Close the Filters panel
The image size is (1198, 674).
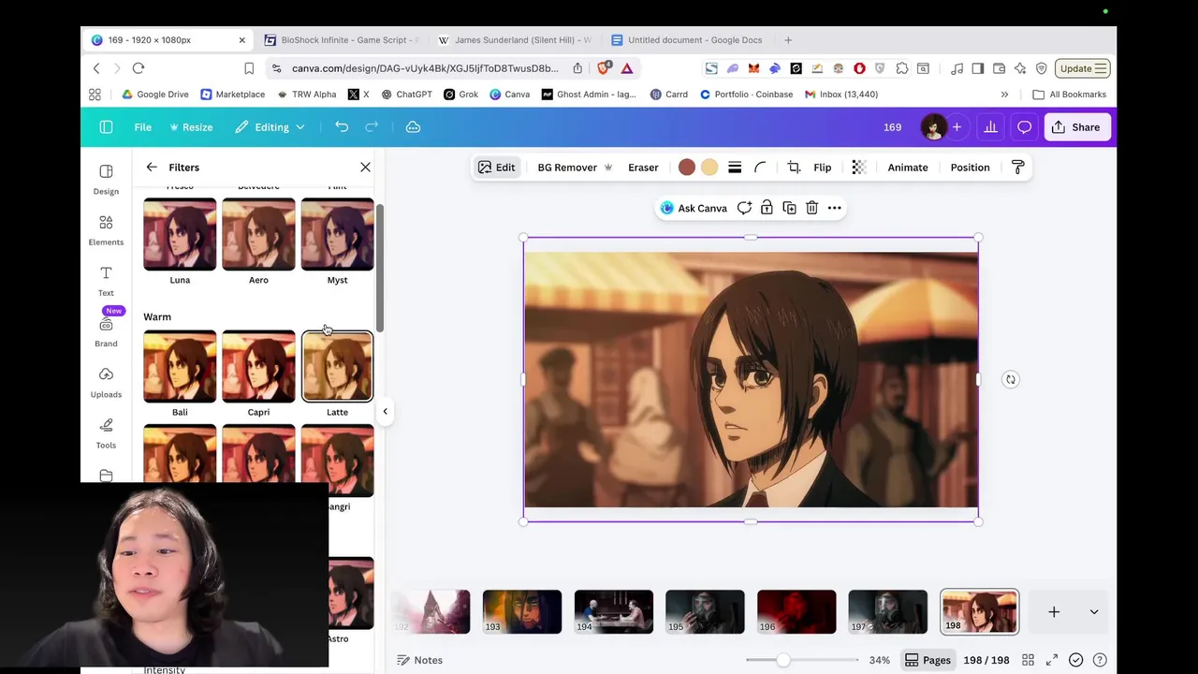click(365, 167)
